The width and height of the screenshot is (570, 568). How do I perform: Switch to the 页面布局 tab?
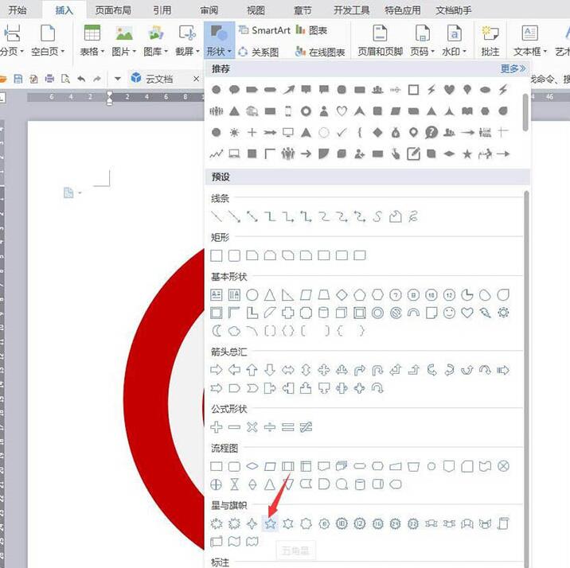point(113,10)
